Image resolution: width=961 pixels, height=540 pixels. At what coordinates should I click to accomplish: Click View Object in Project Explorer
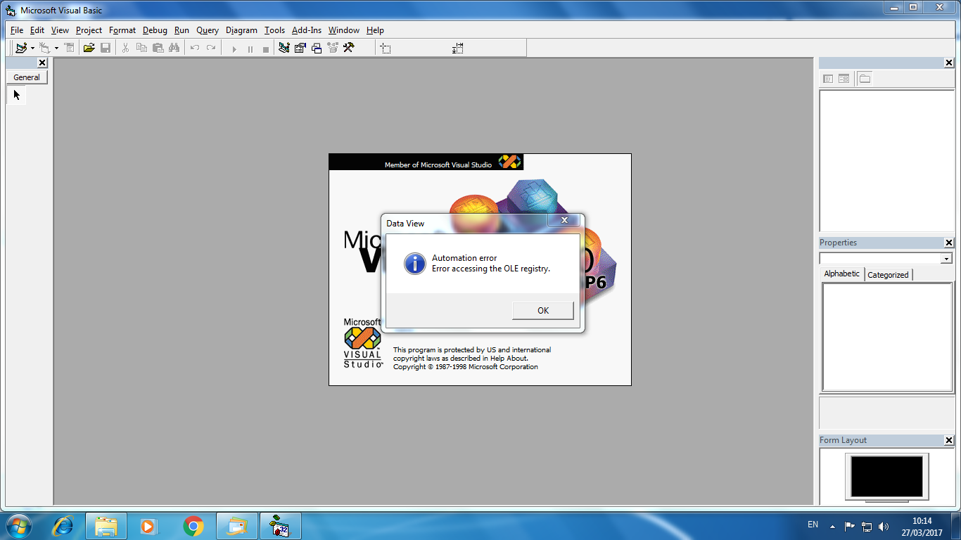coord(844,79)
